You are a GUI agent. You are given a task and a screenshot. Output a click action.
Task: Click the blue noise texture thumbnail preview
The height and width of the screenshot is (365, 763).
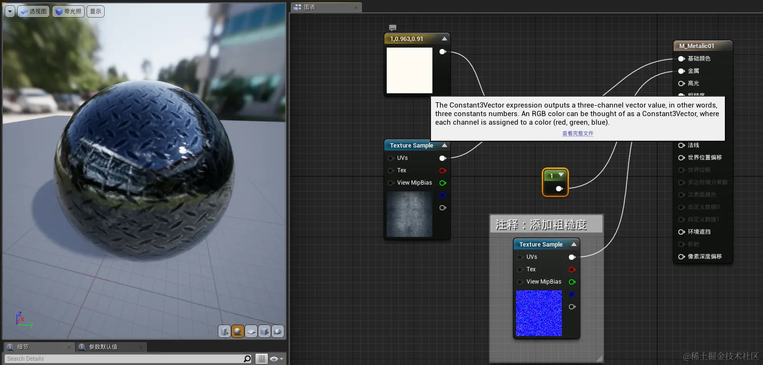(x=539, y=313)
